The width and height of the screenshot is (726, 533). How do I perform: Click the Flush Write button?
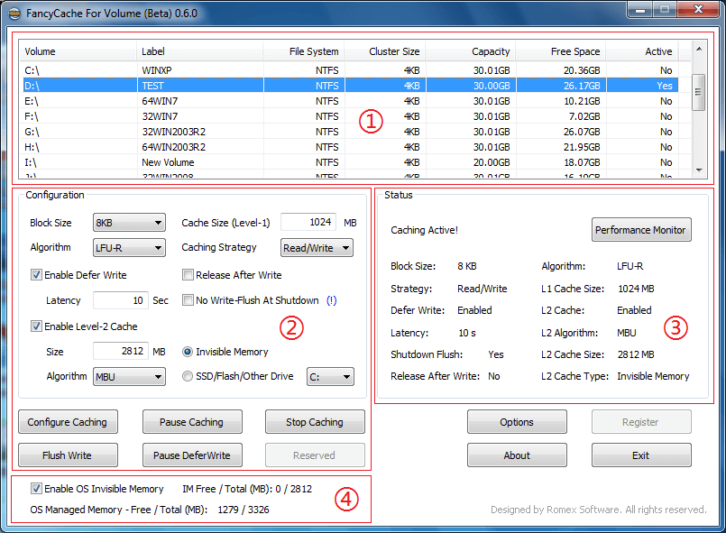pos(68,455)
